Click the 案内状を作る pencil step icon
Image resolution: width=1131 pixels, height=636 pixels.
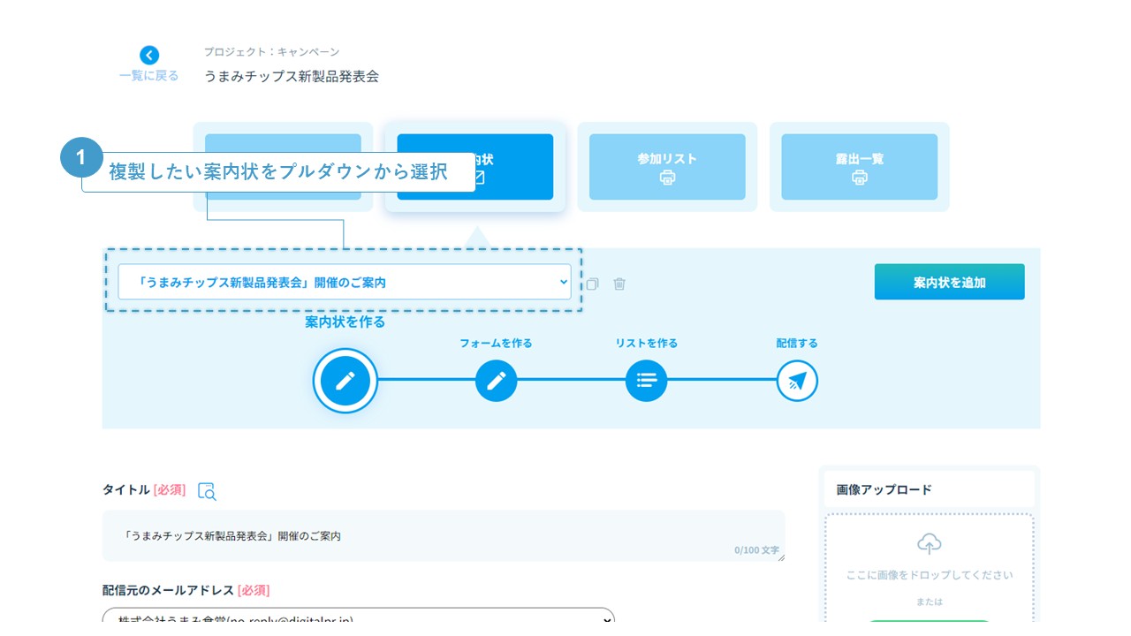[x=345, y=381]
